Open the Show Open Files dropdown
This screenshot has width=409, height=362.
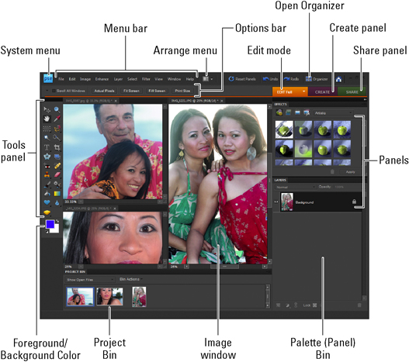[x=90, y=280]
